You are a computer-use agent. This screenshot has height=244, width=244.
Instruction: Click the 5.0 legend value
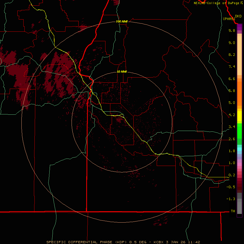tap(232, 103)
